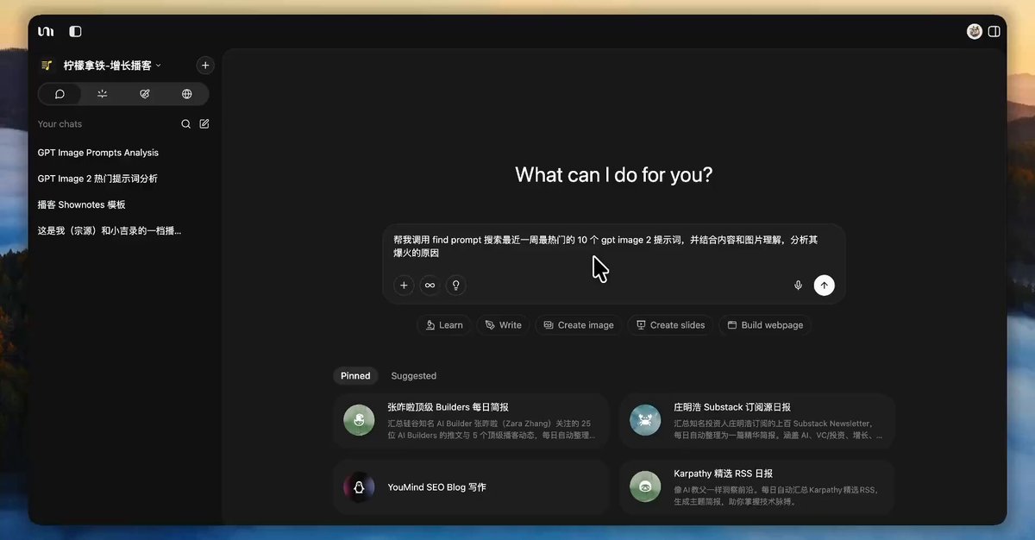Select the crafts pen-circle tab in sidebar

[145, 94]
